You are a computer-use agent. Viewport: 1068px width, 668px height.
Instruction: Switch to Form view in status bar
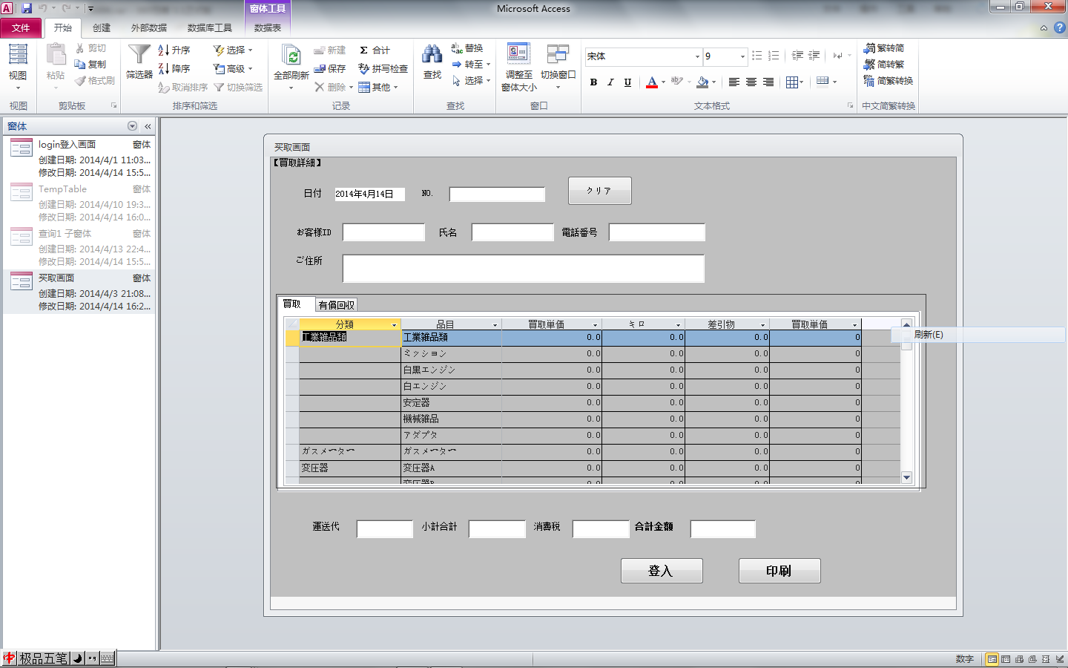(992, 659)
